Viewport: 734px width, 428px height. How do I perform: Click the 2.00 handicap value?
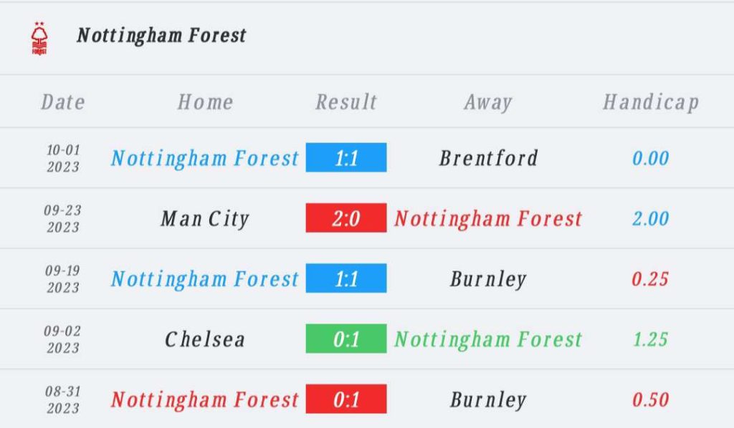(x=651, y=218)
